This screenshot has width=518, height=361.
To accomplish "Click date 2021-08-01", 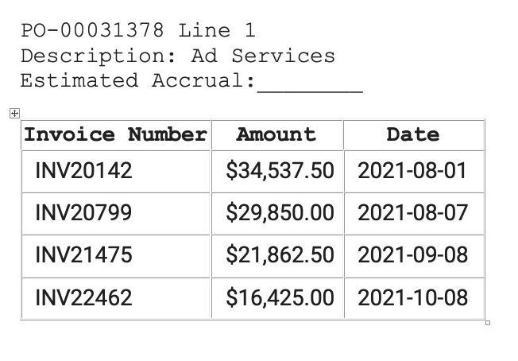I will [412, 171].
